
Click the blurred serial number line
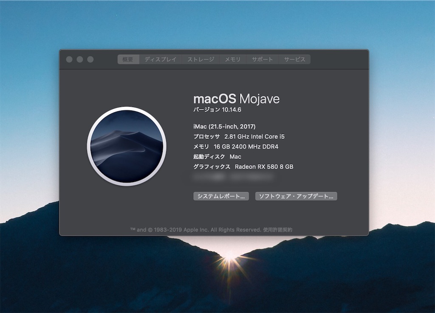click(233, 177)
